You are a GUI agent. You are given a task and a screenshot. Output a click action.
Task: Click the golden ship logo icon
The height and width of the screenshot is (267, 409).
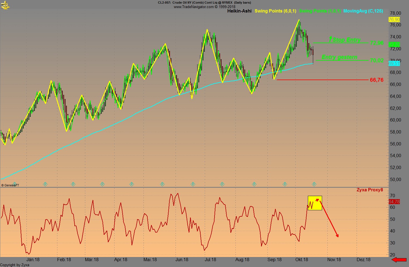click(5, 5)
